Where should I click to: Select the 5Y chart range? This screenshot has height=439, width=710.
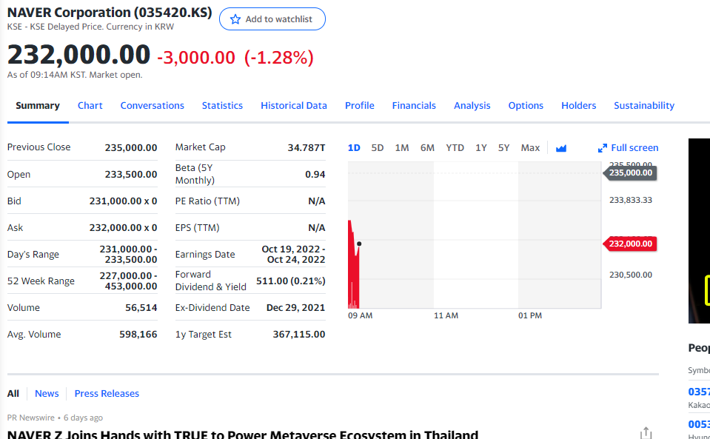click(x=504, y=148)
